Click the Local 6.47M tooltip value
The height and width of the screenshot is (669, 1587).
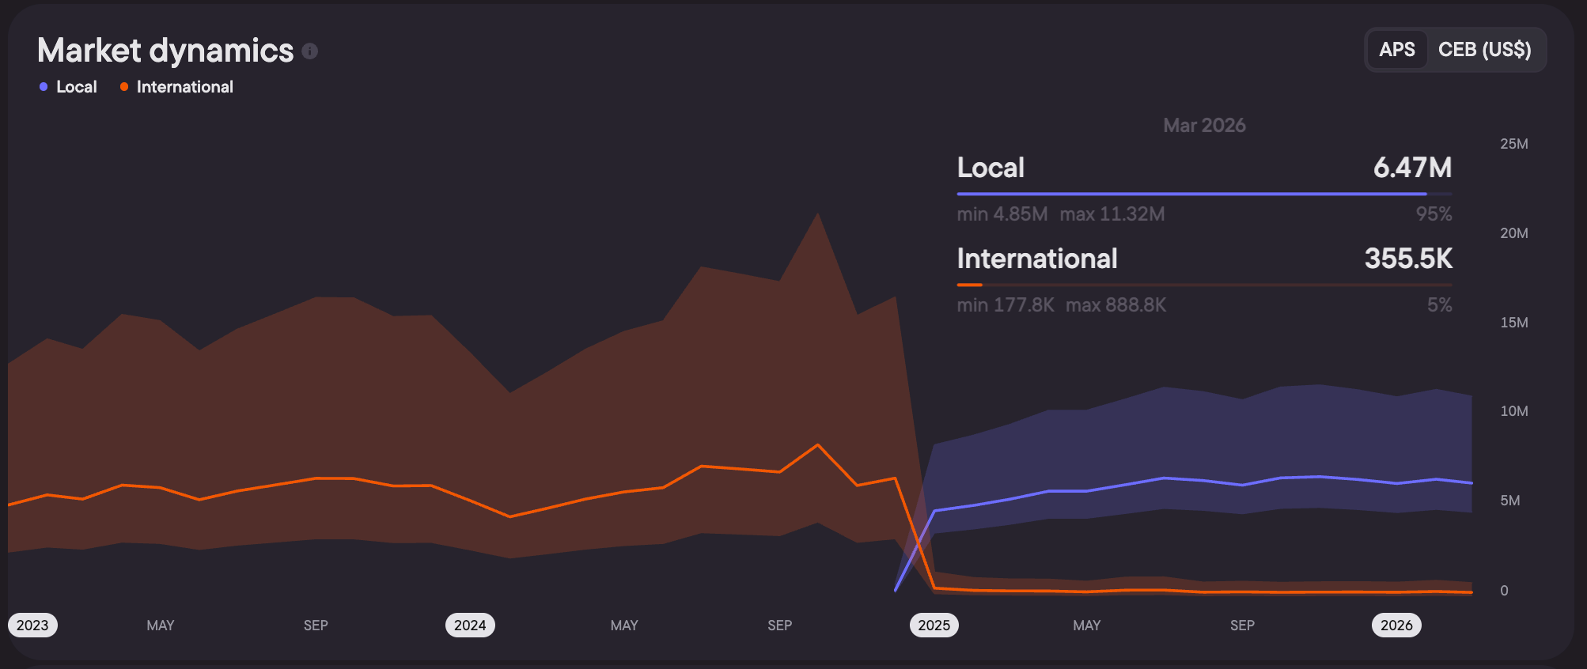tap(1412, 168)
